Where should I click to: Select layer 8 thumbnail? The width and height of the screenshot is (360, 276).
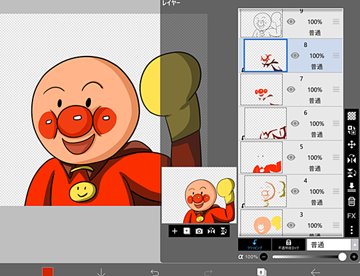pyautogui.click(x=265, y=55)
